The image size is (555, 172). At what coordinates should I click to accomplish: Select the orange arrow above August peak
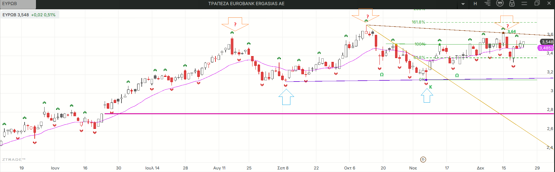(x=235, y=24)
